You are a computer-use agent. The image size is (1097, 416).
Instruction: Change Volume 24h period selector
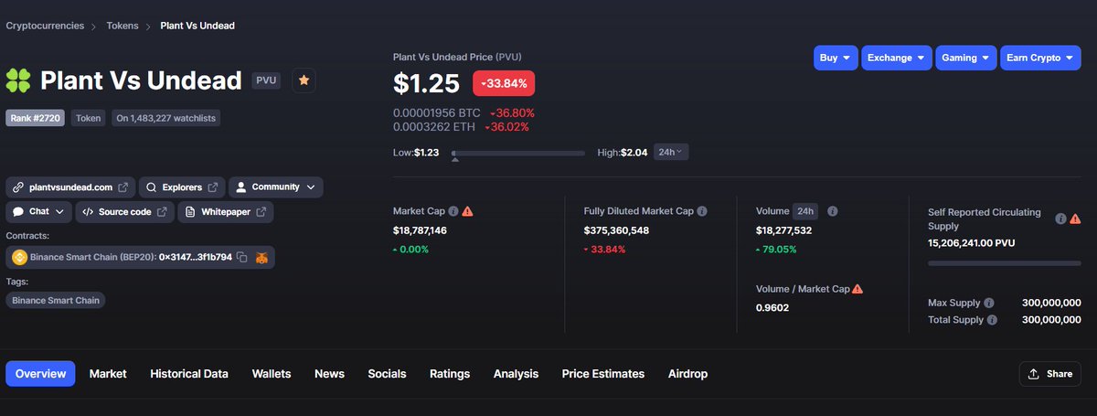805,211
